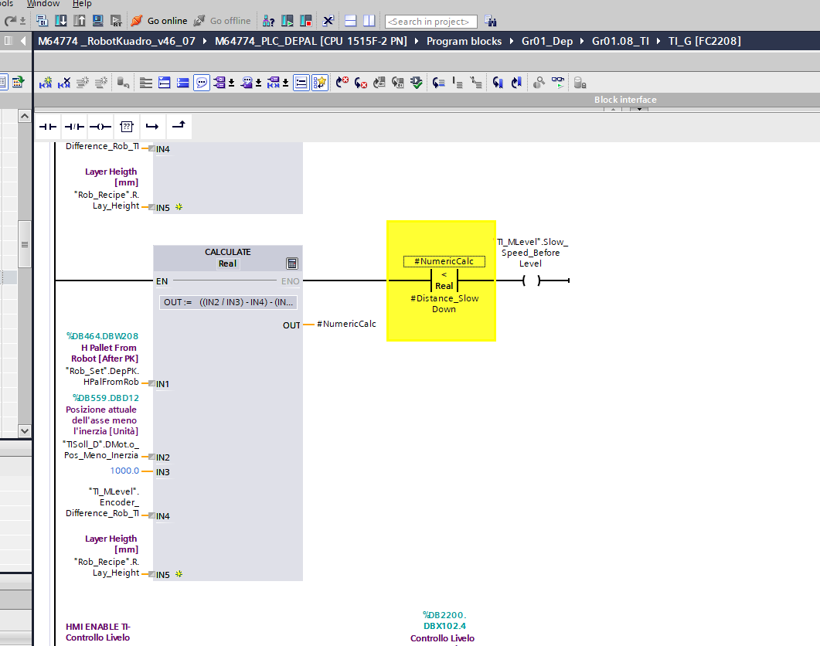Select the 1000.0 constant at IN3
820x646 pixels.
[124, 471]
